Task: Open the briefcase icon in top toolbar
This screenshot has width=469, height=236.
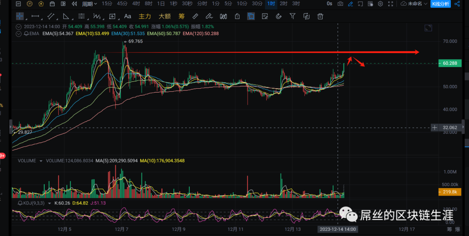Action: 52,4
